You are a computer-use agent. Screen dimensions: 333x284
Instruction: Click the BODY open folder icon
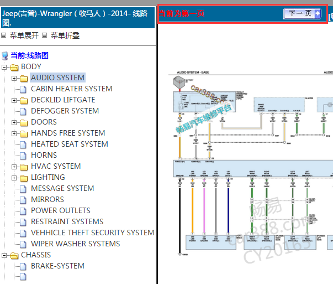point(14,68)
